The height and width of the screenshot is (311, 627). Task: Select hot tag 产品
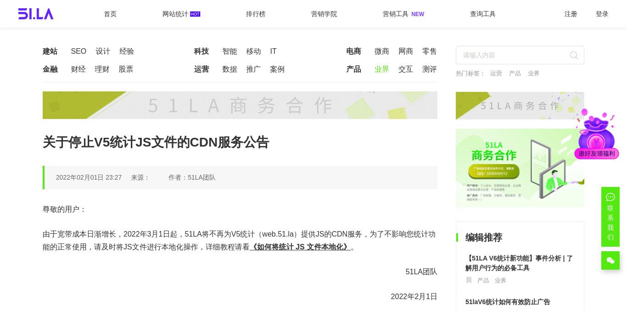coord(515,74)
